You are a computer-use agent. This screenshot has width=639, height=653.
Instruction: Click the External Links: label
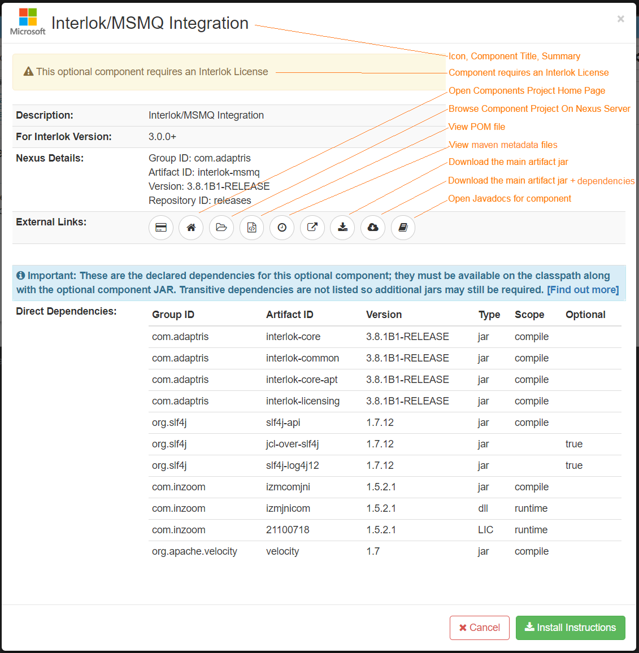click(x=51, y=222)
